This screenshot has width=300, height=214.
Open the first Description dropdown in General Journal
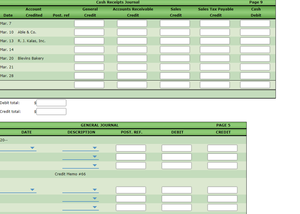94,148
